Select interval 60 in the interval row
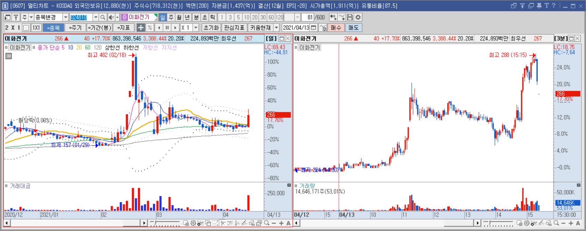This screenshot has height=231, width=586. (271, 17)
